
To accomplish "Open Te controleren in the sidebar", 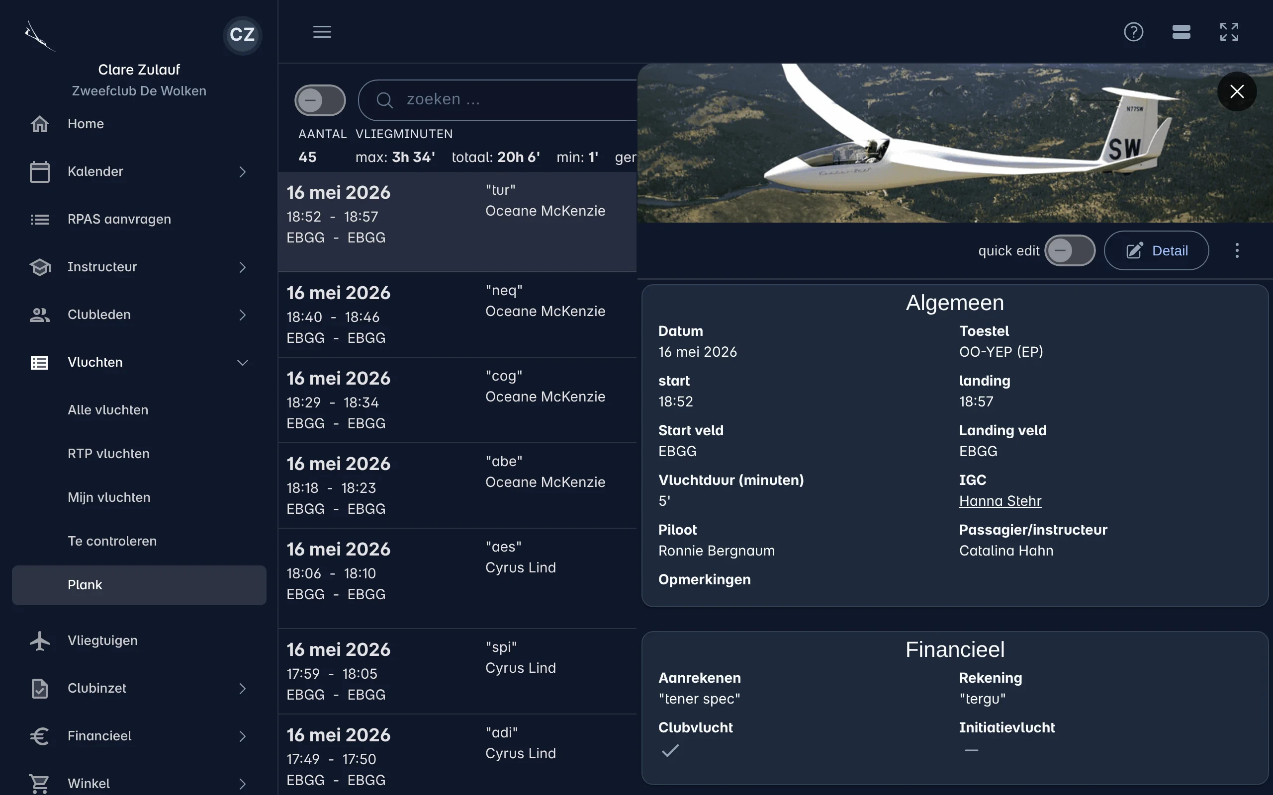I will pyautogui.click(x=139, y=541).
